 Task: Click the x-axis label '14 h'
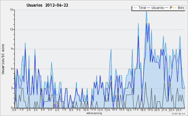click(114, 110)
